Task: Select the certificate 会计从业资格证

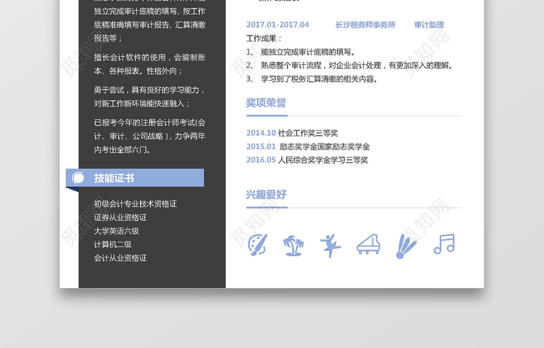Action: click(x=120, y=258)
